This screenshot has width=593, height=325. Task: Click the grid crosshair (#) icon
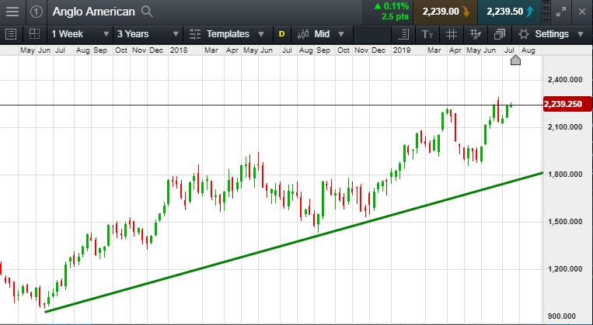pyautogui.click(x=451, y=34)
